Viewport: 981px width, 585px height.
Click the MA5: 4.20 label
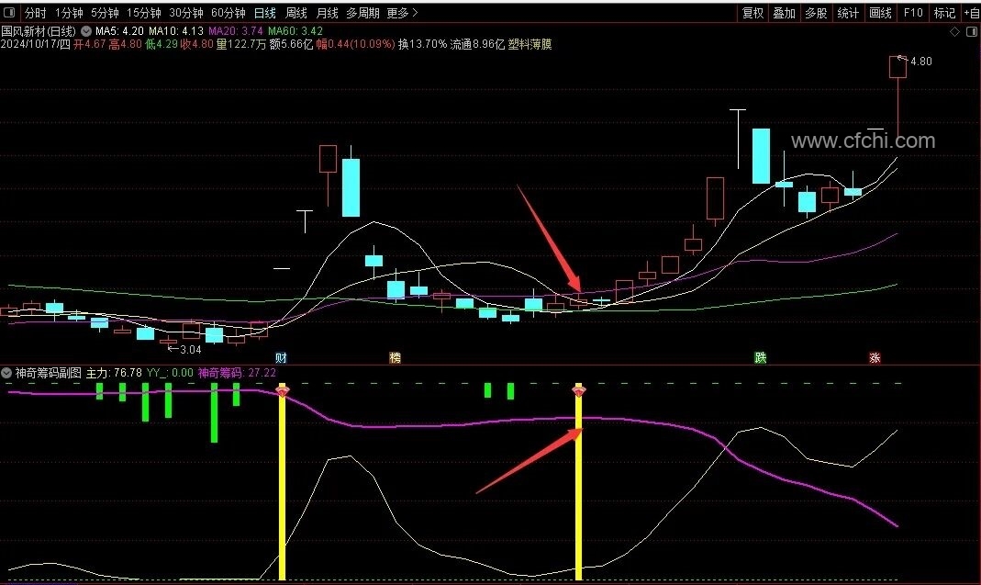[x=119, y=30]
